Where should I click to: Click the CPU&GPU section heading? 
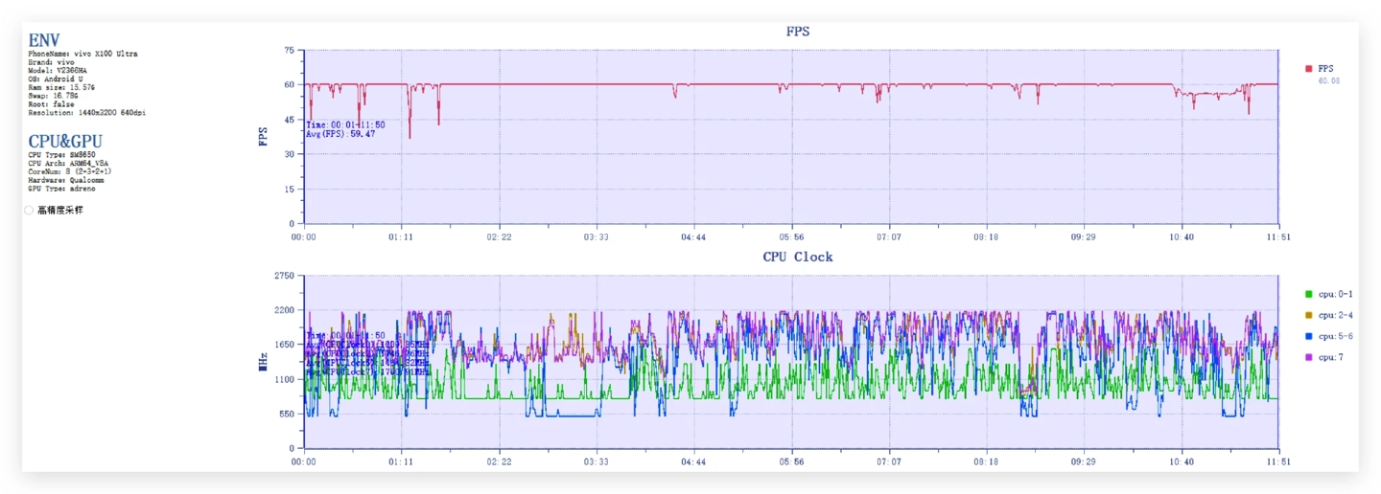click(x=65, y=142)
